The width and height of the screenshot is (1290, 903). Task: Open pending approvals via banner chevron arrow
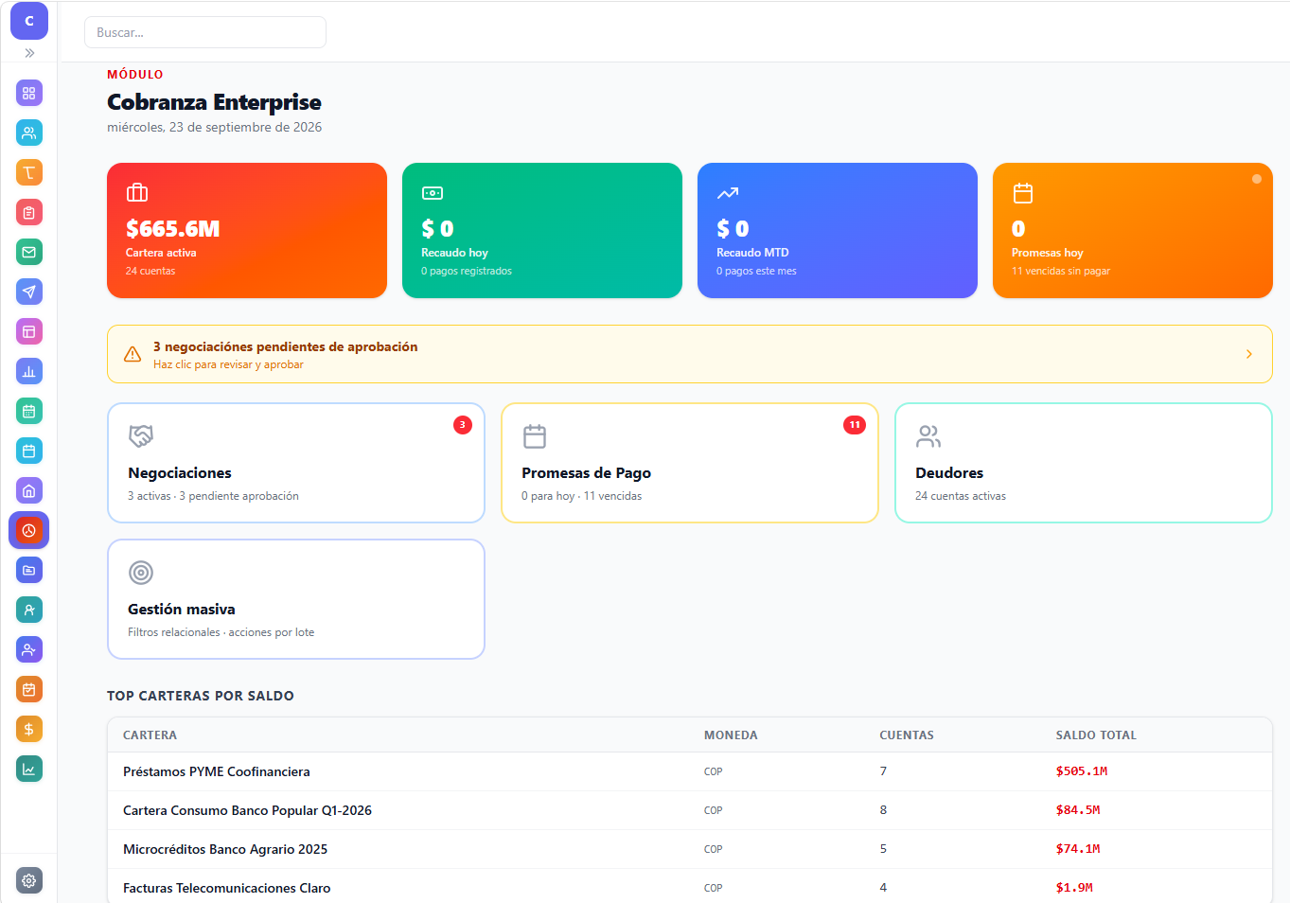pyautogui.click(x=1249, y=354)
